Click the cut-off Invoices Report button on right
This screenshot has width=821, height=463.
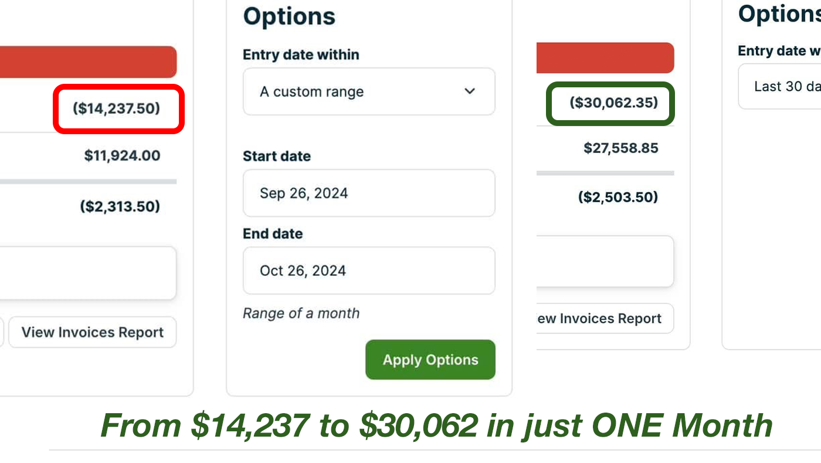point(605,319)
